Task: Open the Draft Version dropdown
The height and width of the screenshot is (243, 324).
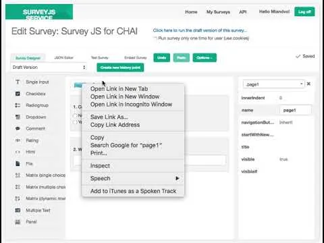Action: (49, 67)
